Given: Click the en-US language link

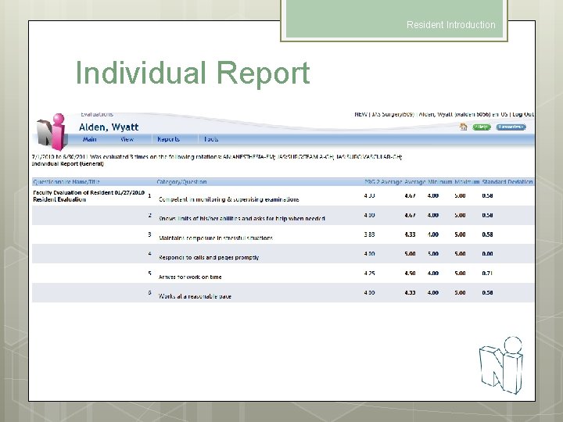Looking at the screenshot, I should [x=500, y=114].
